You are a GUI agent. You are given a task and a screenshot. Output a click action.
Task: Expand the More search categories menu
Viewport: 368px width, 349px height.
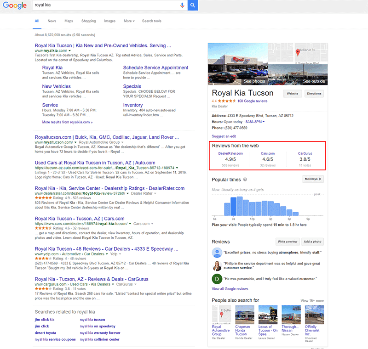tap(129, 21)
